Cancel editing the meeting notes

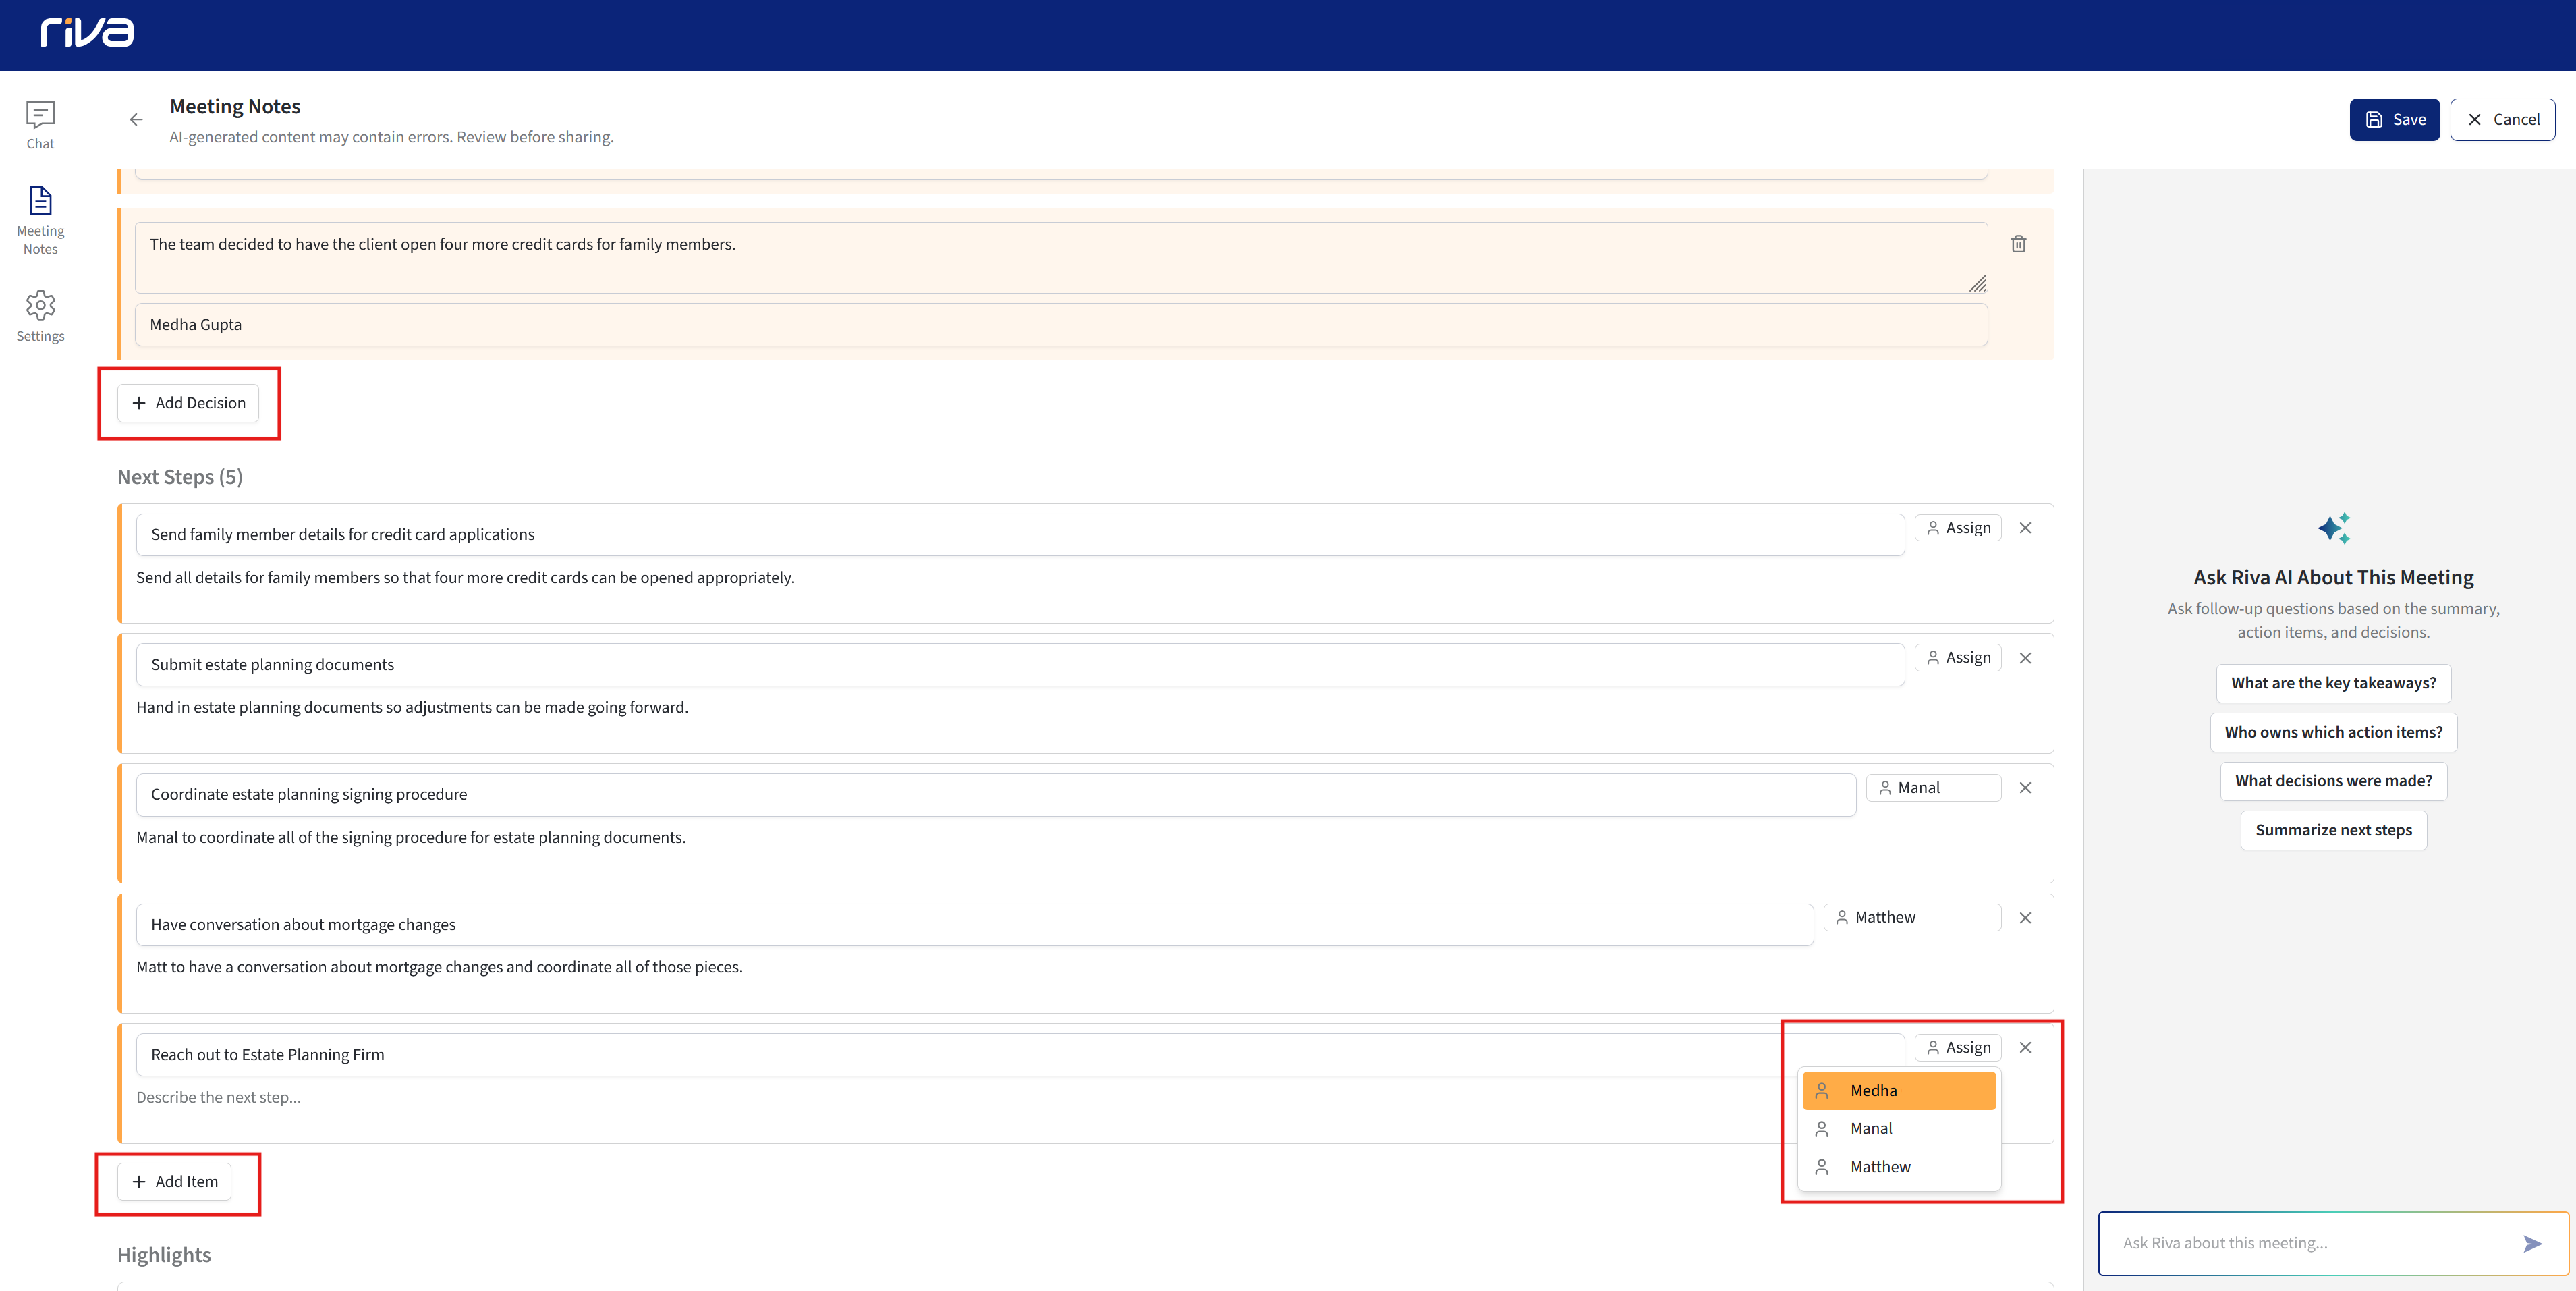pos(2502,119)
